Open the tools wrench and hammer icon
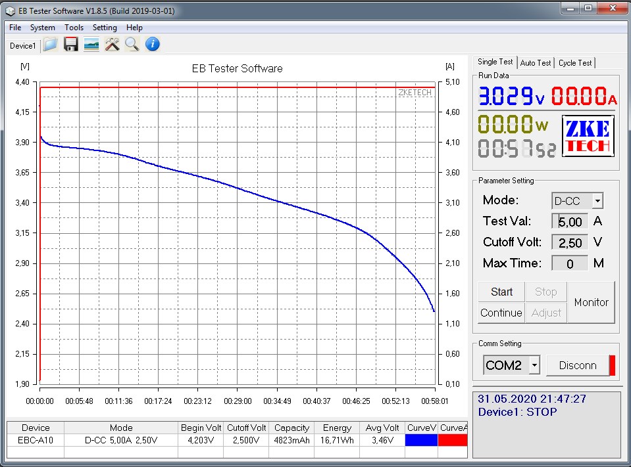 click(112, 45)
